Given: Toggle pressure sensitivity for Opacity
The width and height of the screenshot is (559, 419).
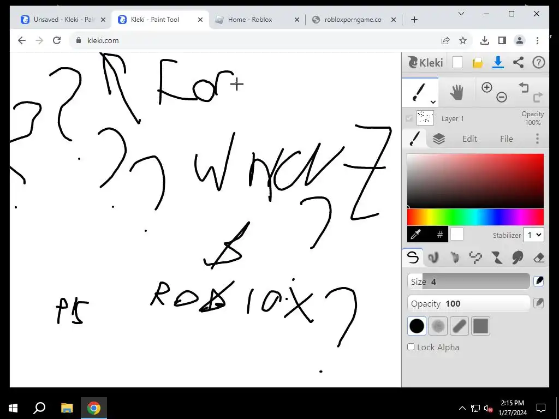Looking at the screenshot, I should [539, 303].
